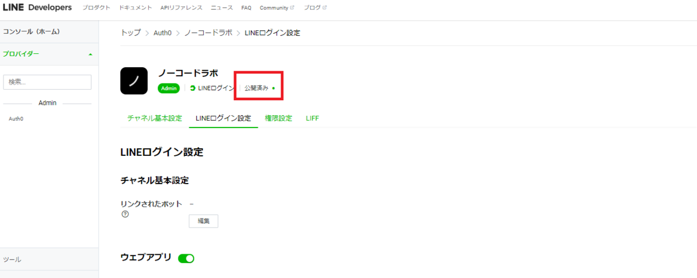Click the 編集 button
This screenshot has width=697, height=278.
coord(203,221)
